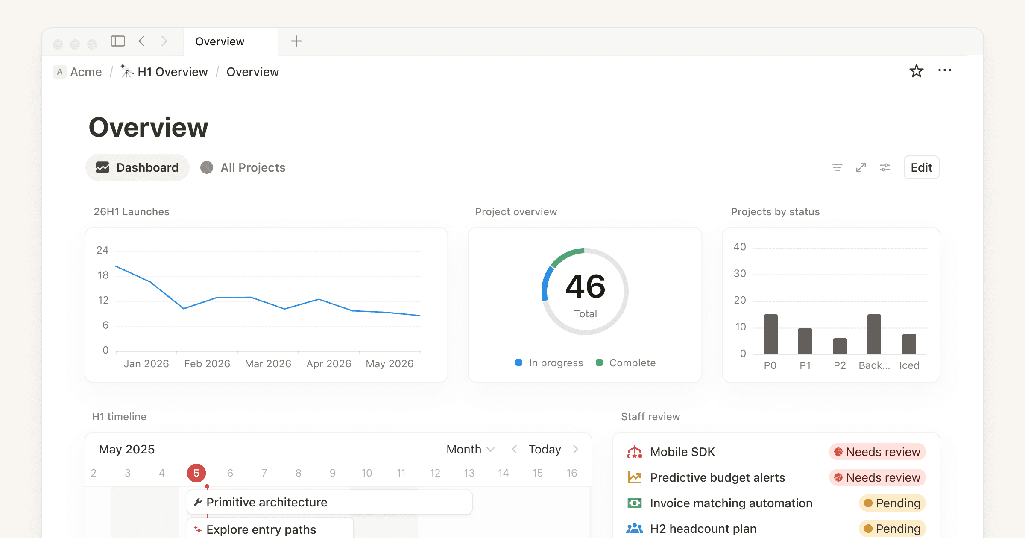Click the star to favorite this page
Screen dimensions: 1025x538
pos(916,70)
